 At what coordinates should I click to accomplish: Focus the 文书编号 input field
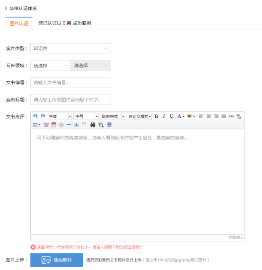tap(70, 82)
